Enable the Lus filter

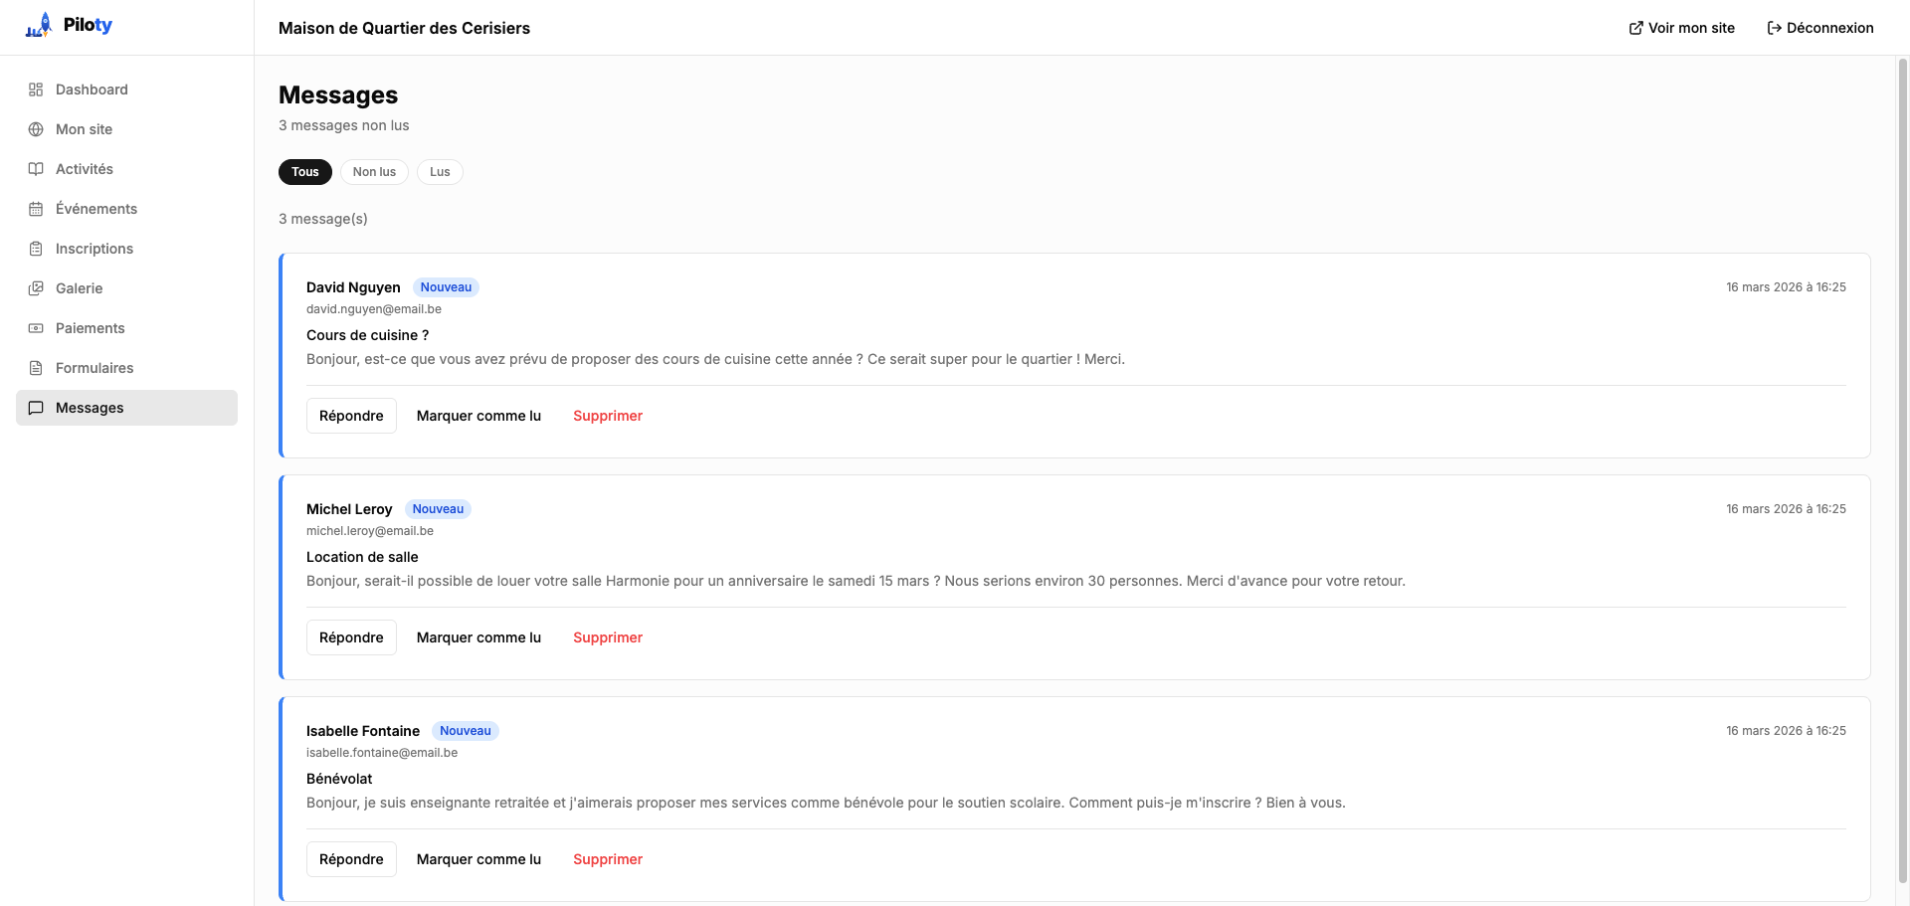tap(440, 172)
